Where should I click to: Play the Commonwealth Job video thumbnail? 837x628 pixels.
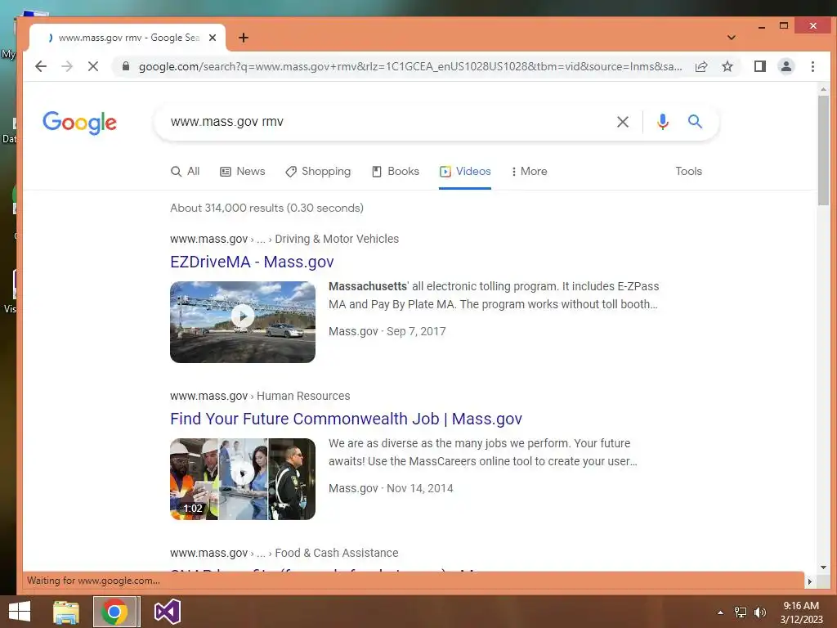tap(243, 479)
